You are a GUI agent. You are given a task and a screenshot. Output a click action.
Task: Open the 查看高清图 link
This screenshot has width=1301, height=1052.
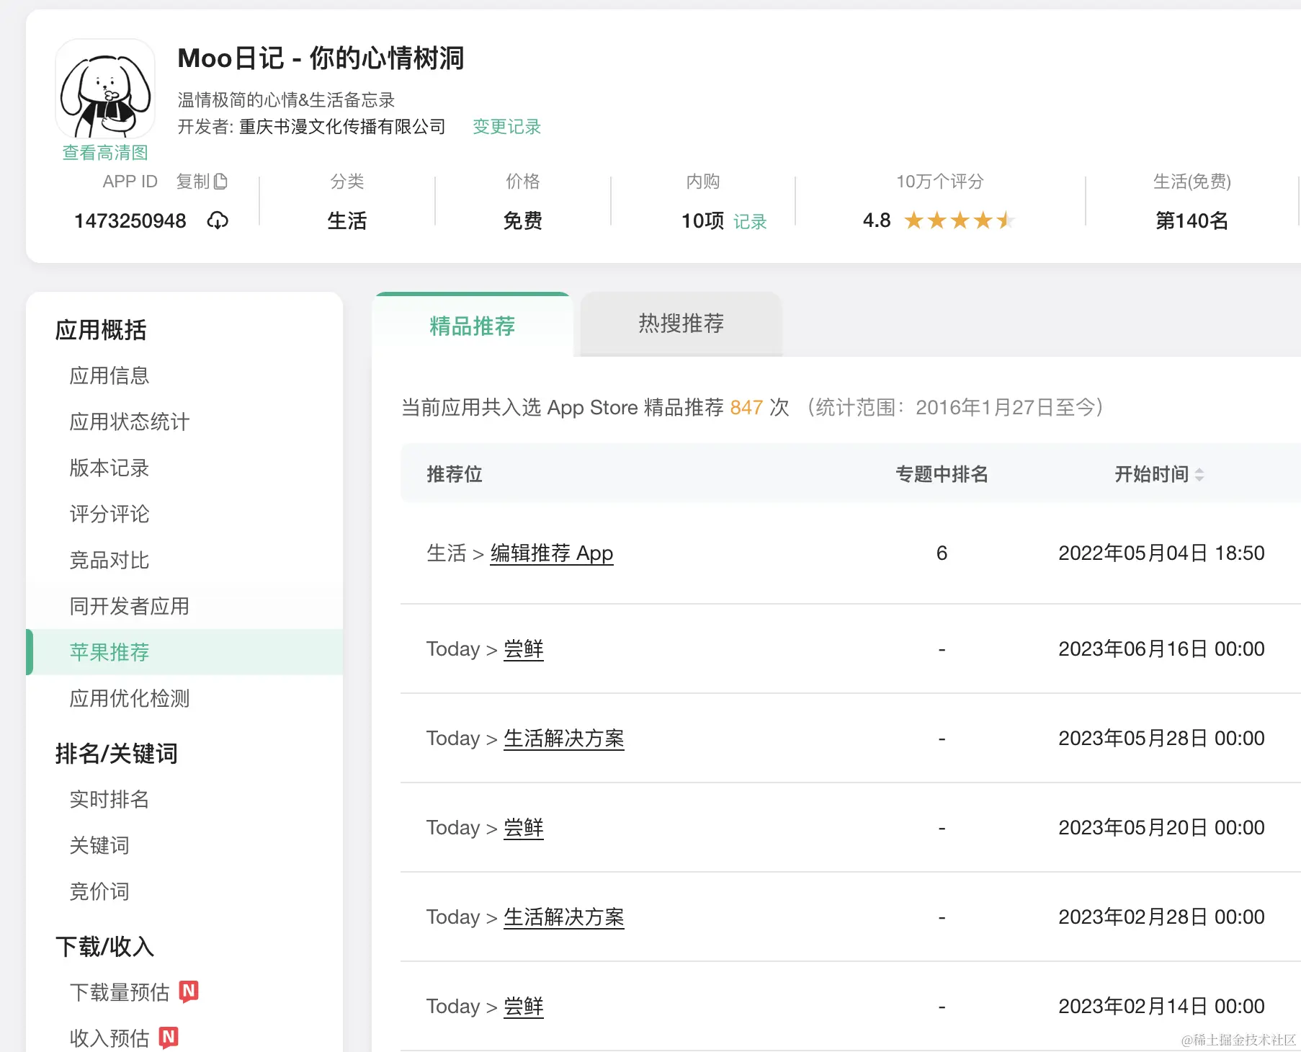point(105,153)
